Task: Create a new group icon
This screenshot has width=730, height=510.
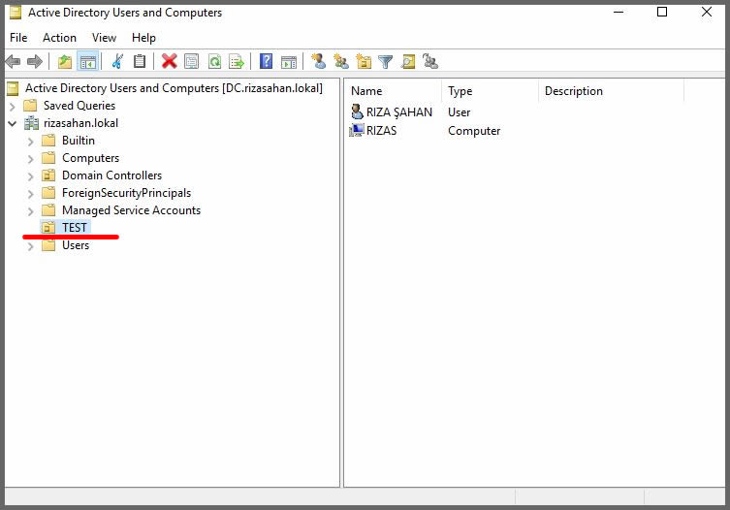Action: pyautogui.click(x=341, y=61)
